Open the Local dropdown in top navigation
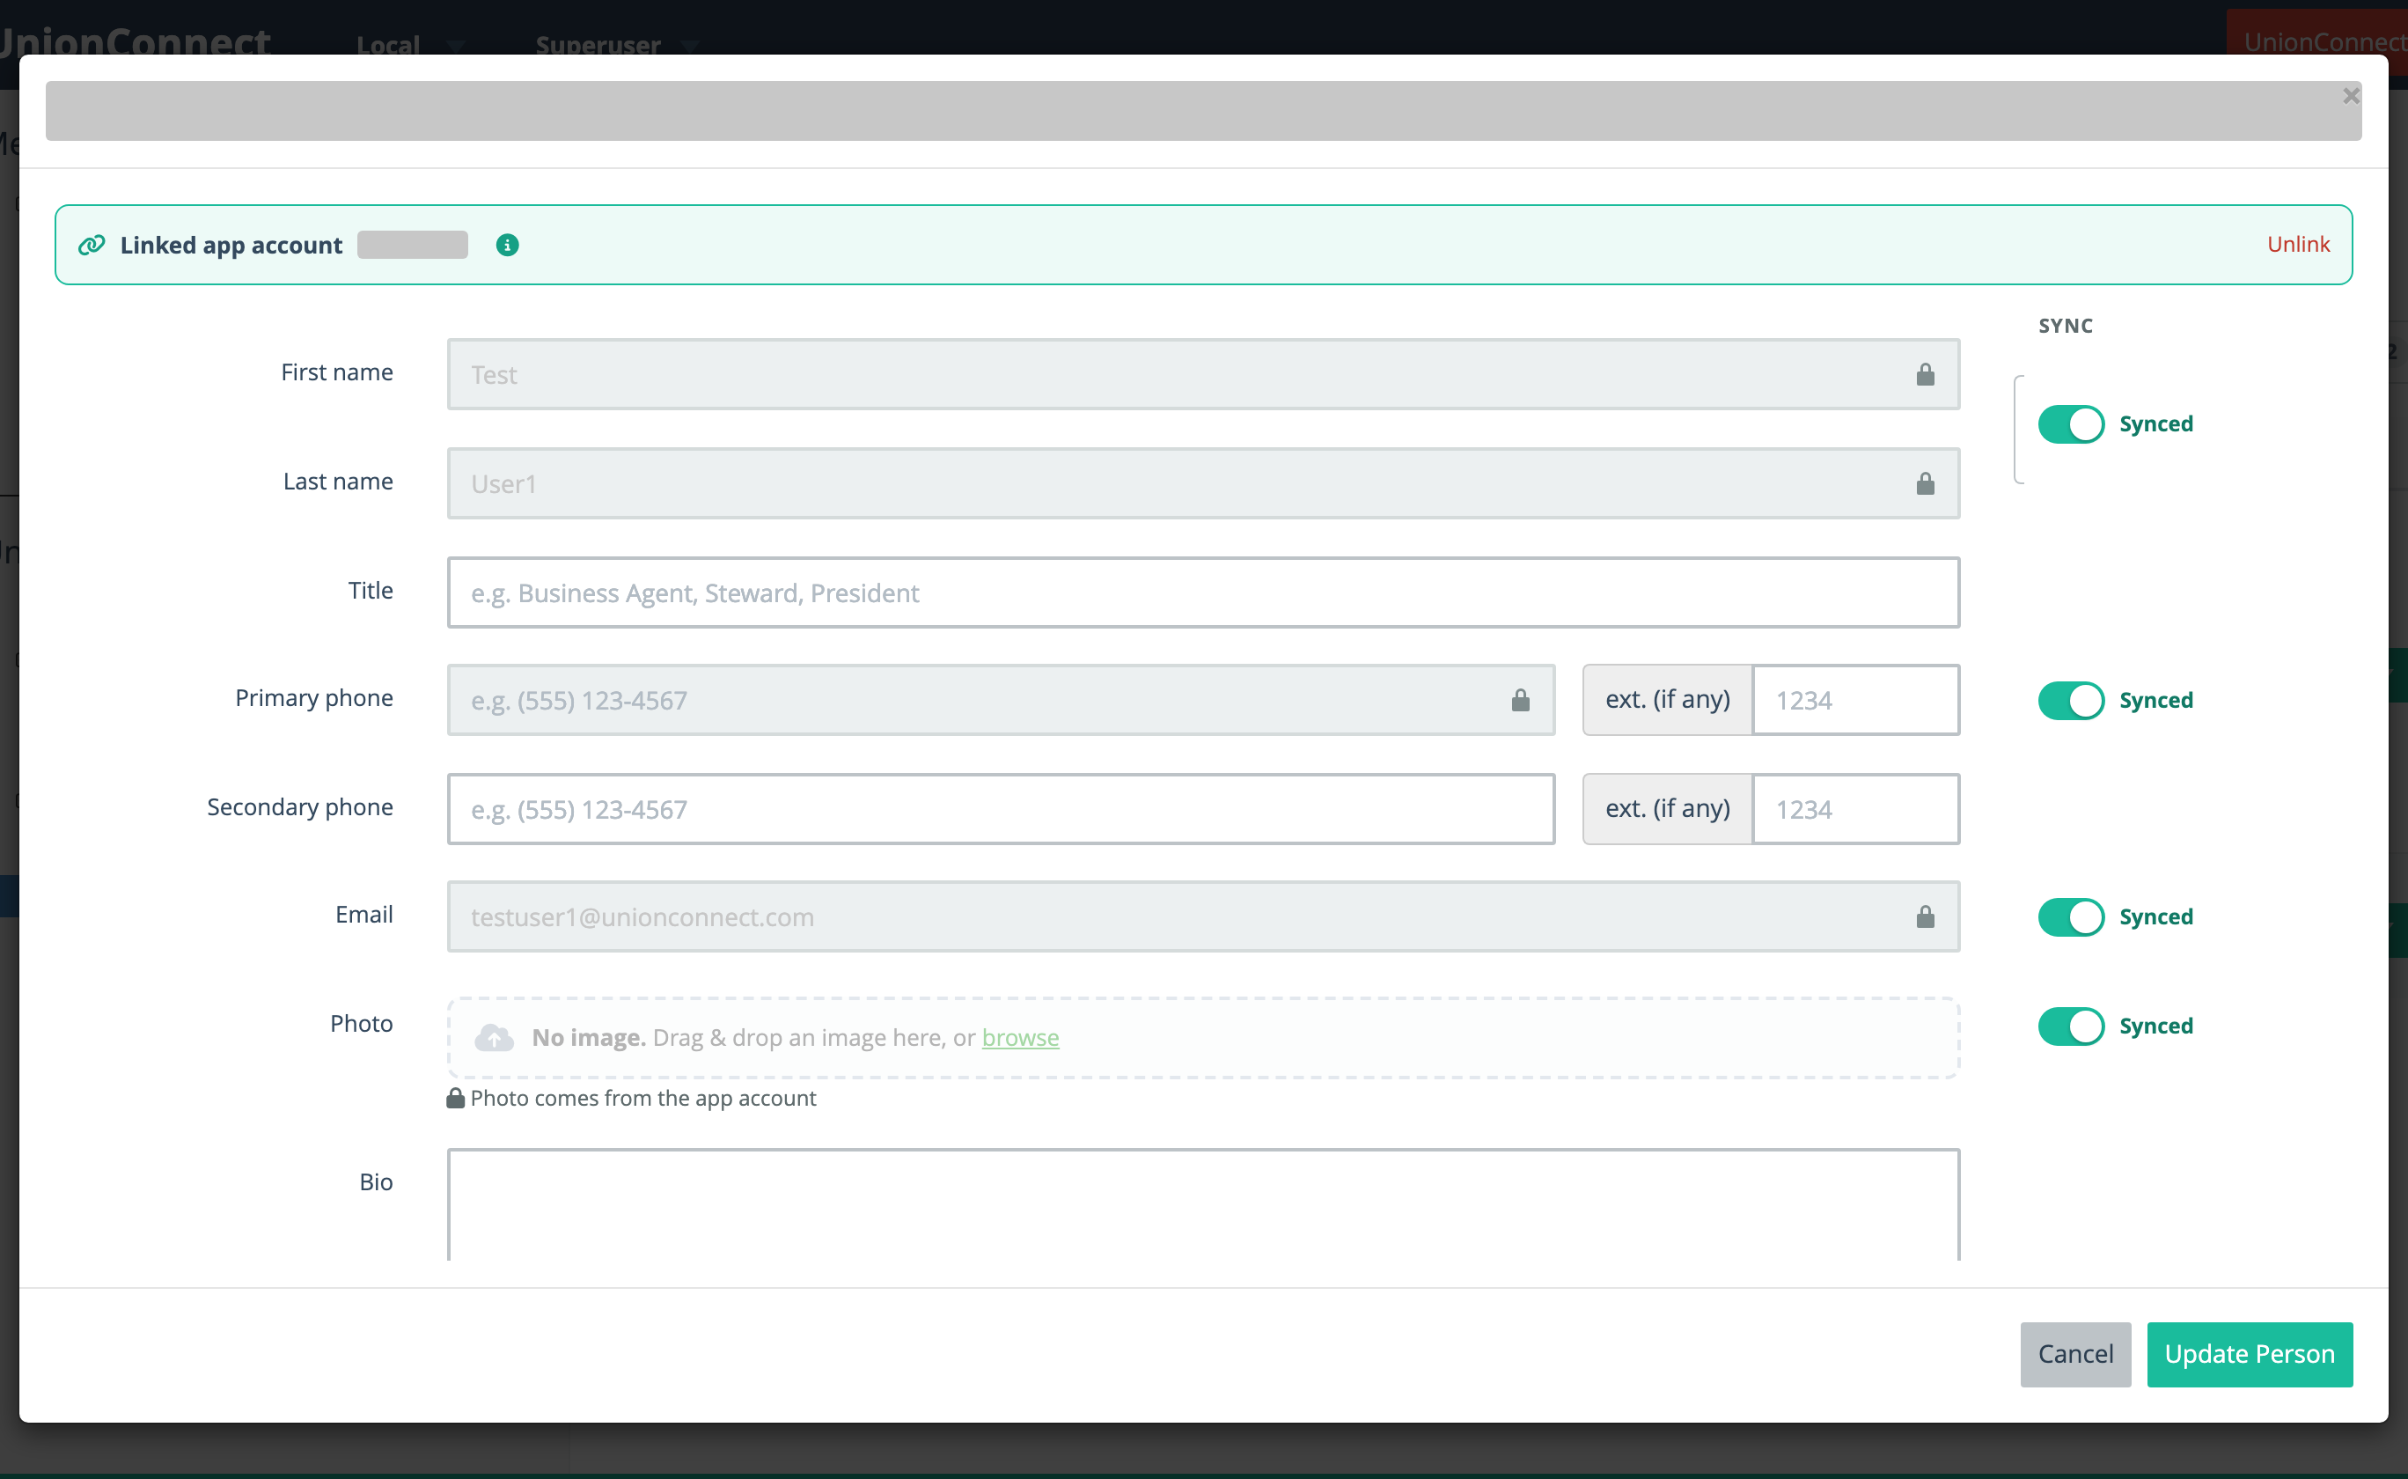The width and height of the screenshot is (2408, 1479). pos(411,45)
